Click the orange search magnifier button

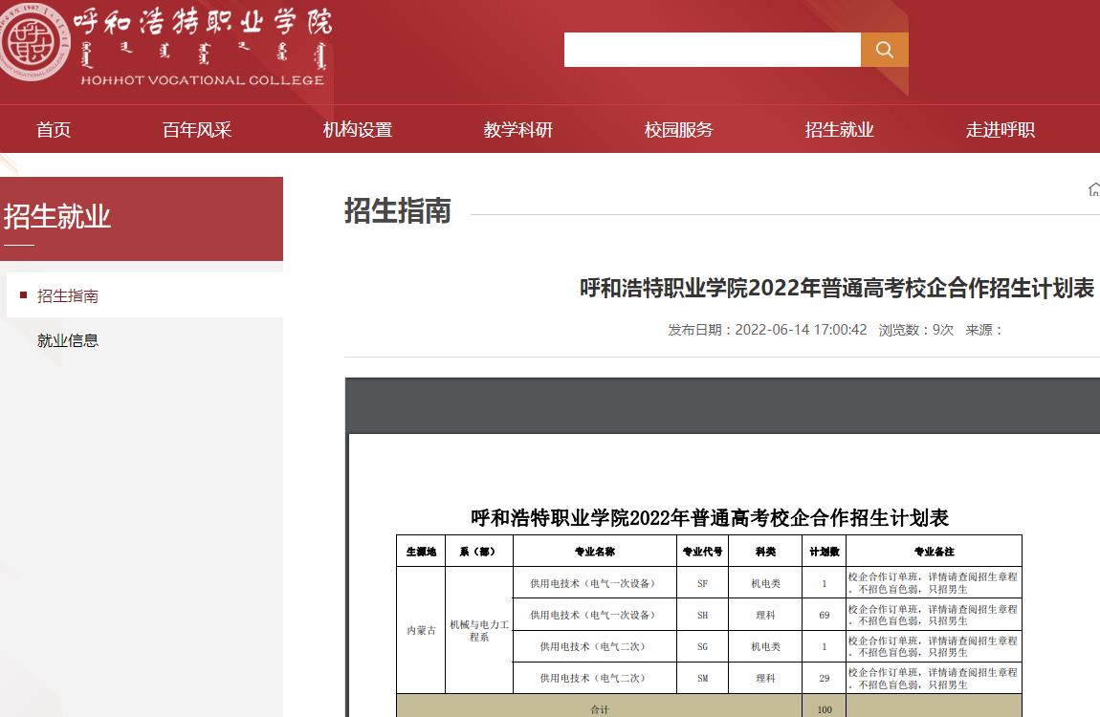[x=884, y=50]
